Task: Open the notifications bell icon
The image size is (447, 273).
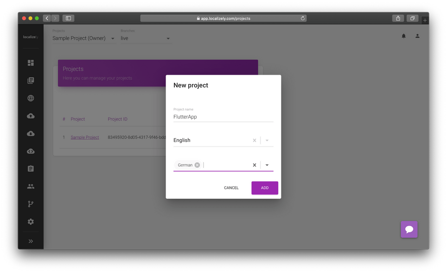Action: (403, 36)
